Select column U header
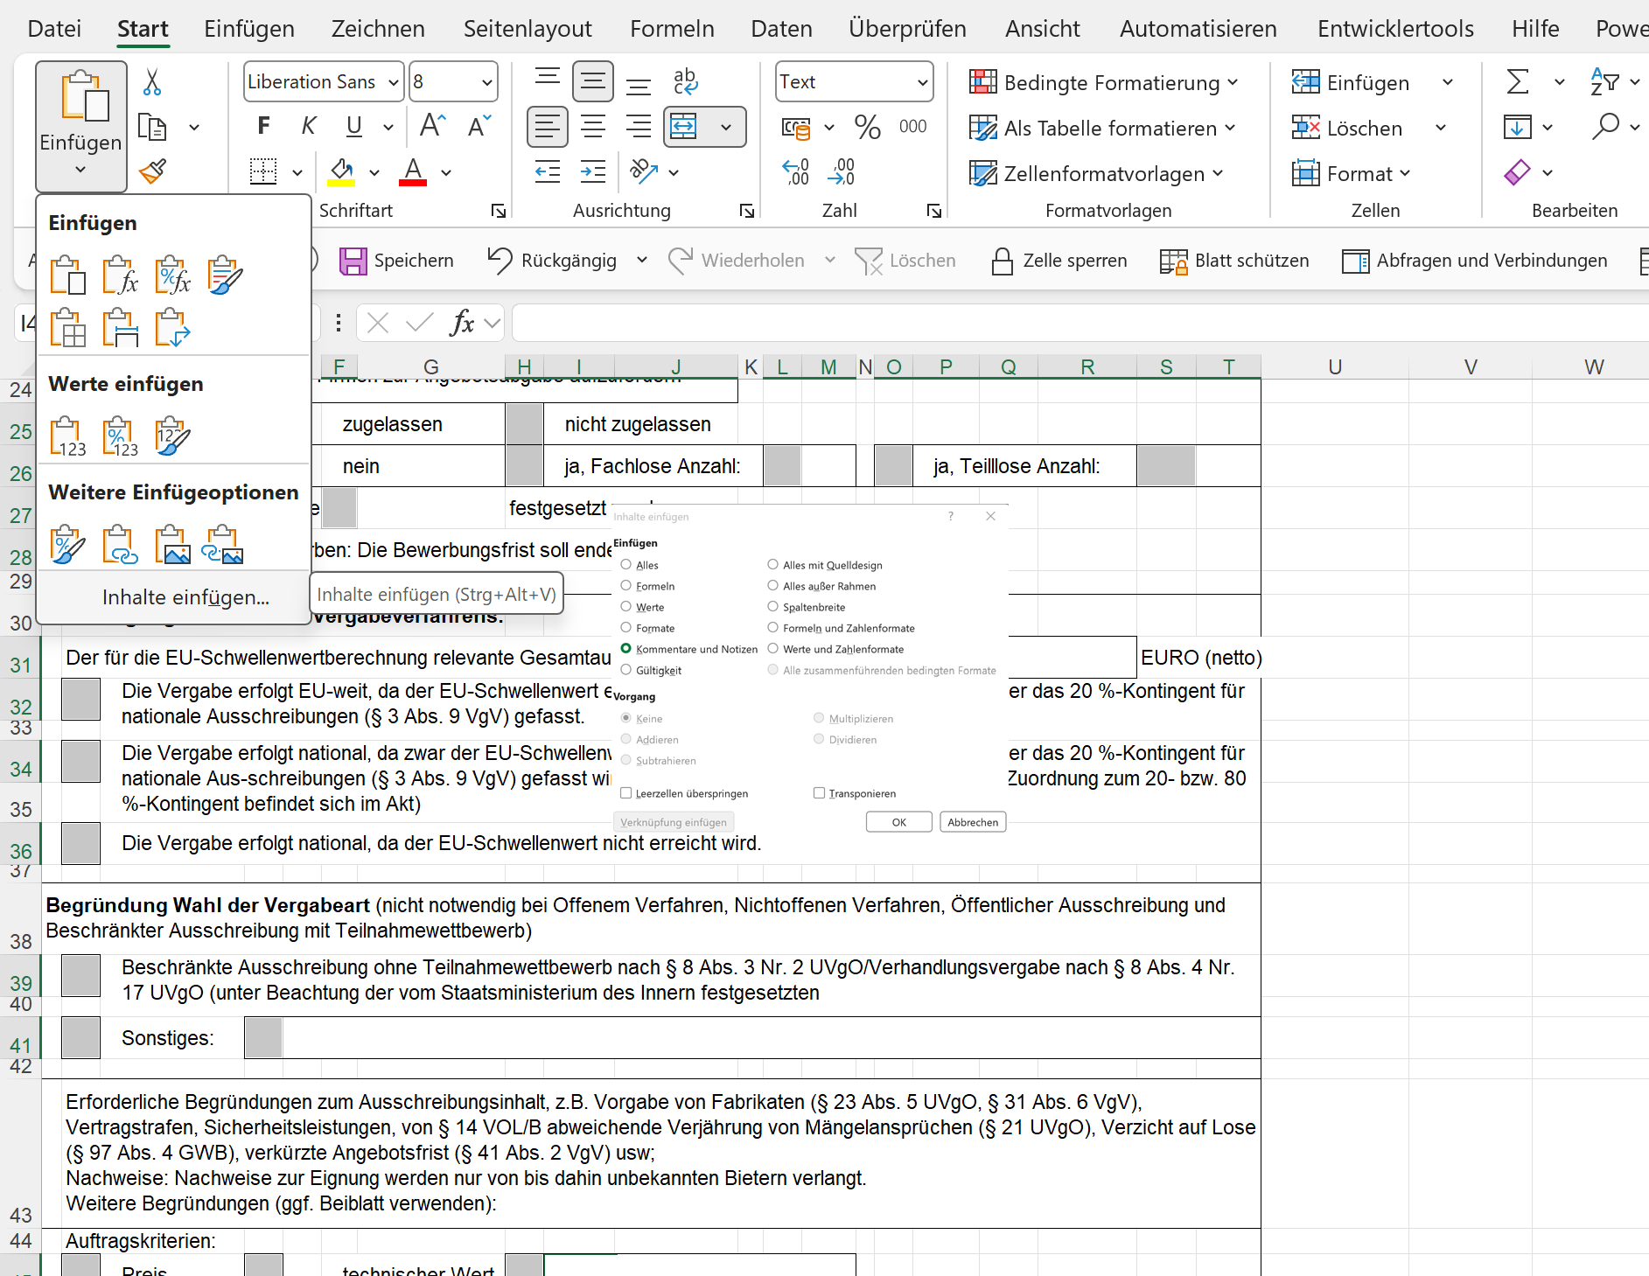 pyautogui.click(x=1334, y=367)
